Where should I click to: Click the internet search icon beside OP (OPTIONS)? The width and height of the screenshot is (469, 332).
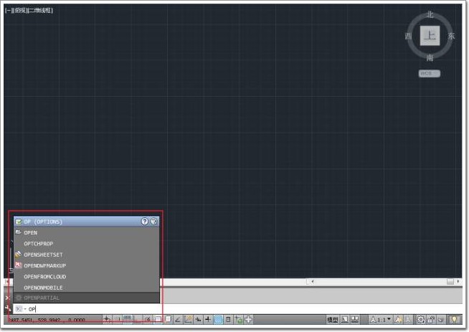coord(153,222)
